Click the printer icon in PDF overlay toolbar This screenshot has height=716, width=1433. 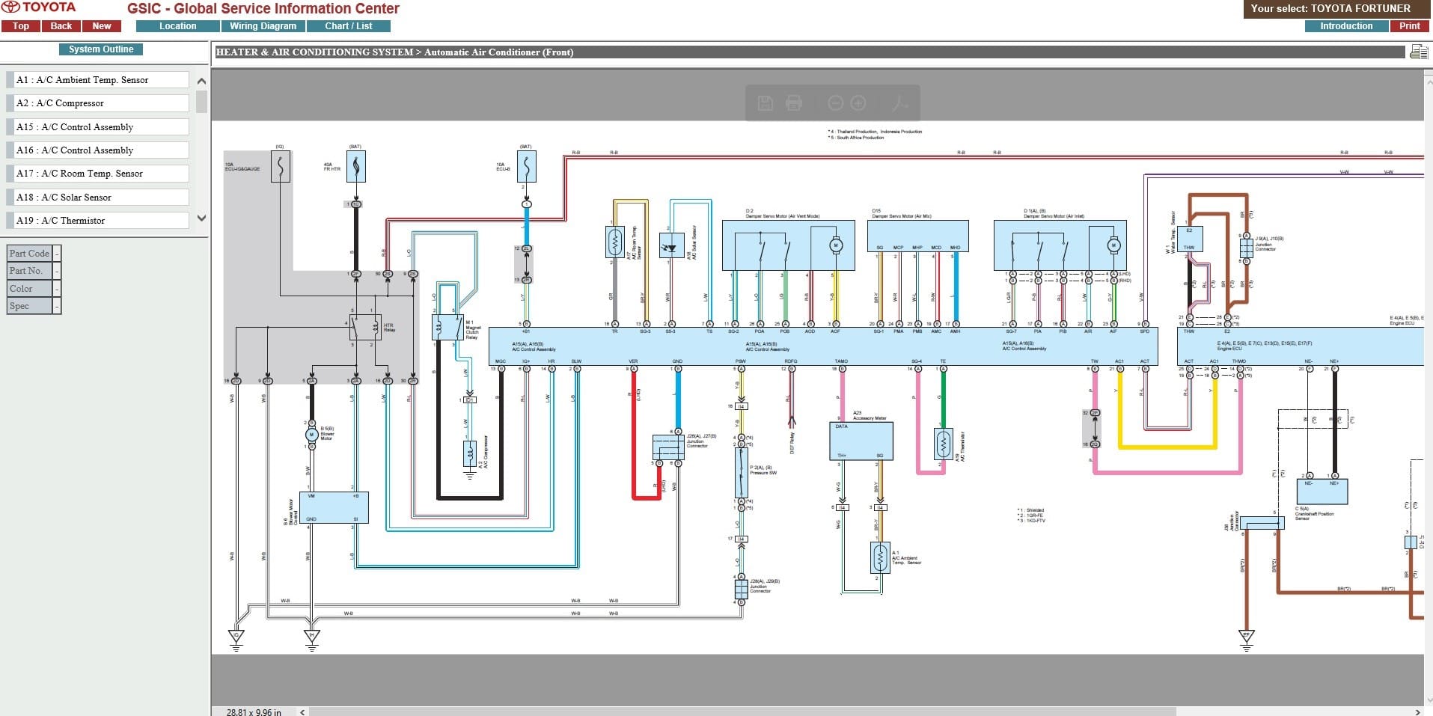pyautogui.click(x=794, y=103)
